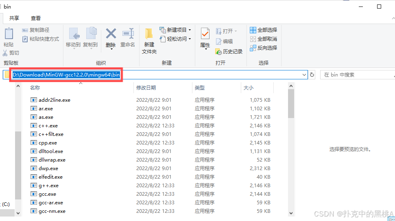Click file list scroll down arrow
Image resolution: width=395 pixels, height=221 pixels.
pyautogui.click(x=291, y=213)
